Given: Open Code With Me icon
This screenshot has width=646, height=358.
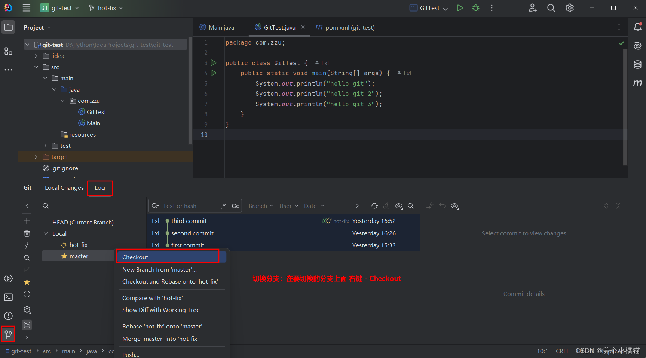Looking at the screenshot, I should [533, 8].
